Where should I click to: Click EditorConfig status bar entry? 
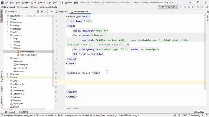click(194, 115)
